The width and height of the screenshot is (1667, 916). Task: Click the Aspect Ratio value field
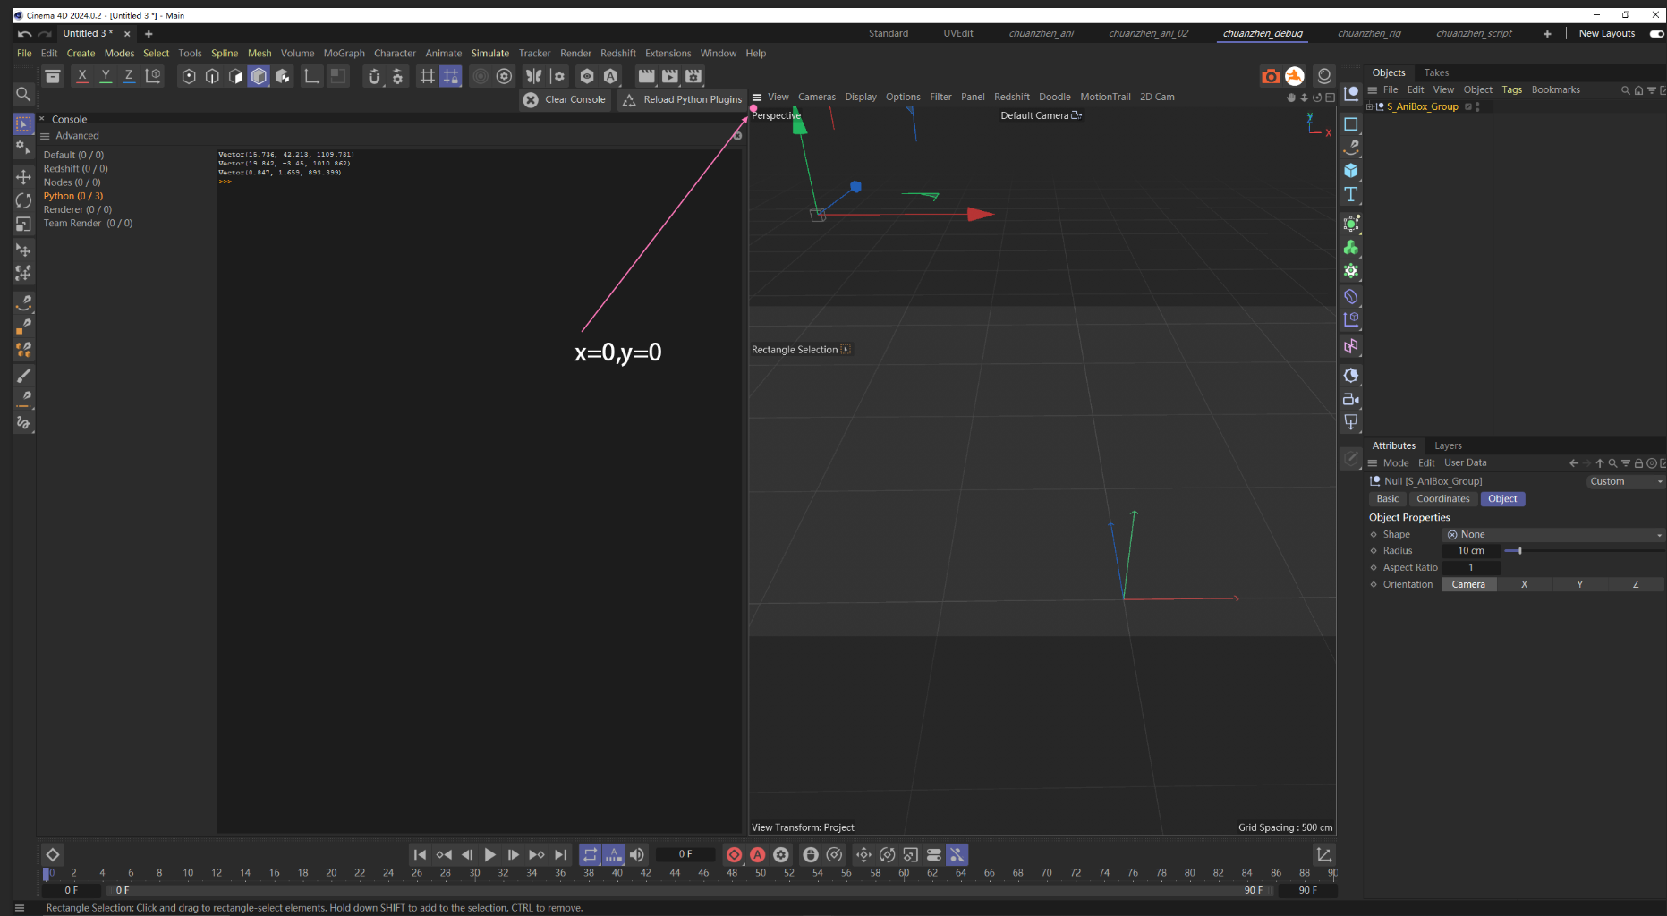1471,567
